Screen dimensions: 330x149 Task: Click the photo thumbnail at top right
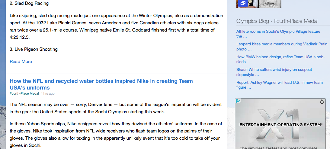[259, 4]
